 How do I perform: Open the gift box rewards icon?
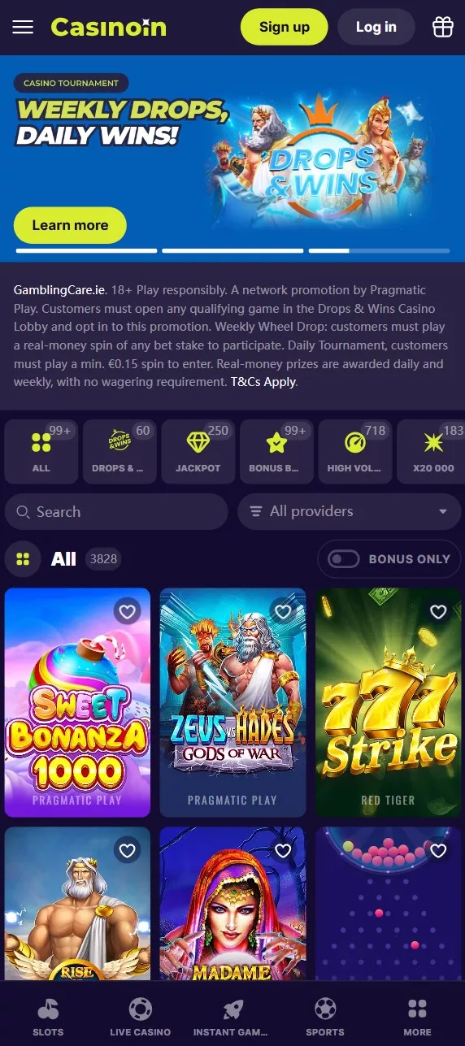[x=442, y=27]
